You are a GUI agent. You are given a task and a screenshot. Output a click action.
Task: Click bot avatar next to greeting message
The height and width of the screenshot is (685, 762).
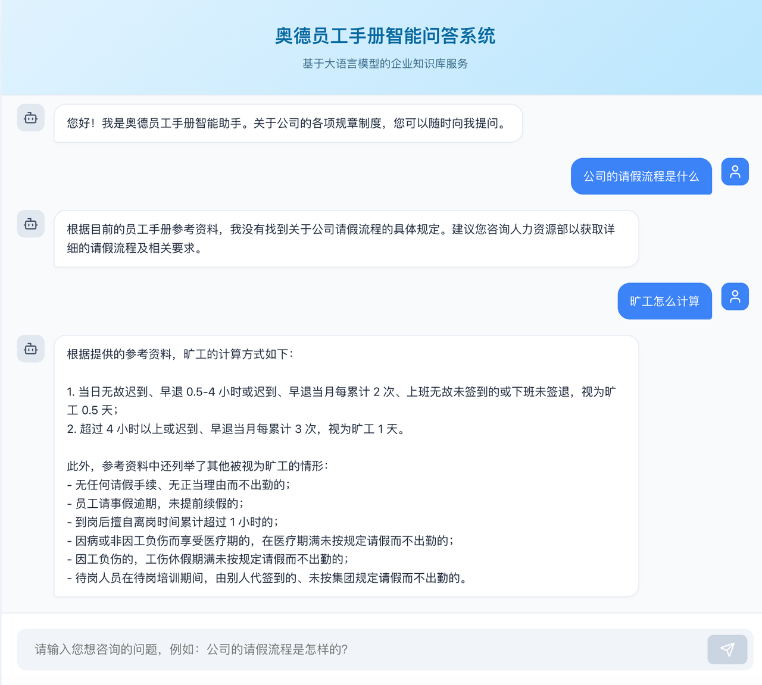31,118
